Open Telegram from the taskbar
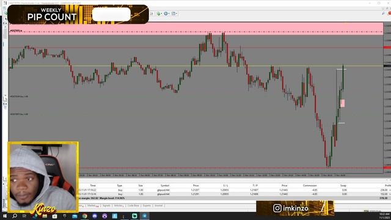Viewport: 391px width, 220px height. (x=145, y=216)
